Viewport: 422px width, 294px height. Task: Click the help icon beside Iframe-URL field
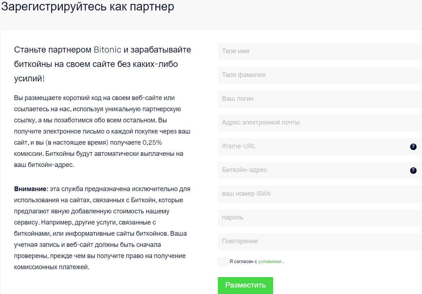click(413, 147)
